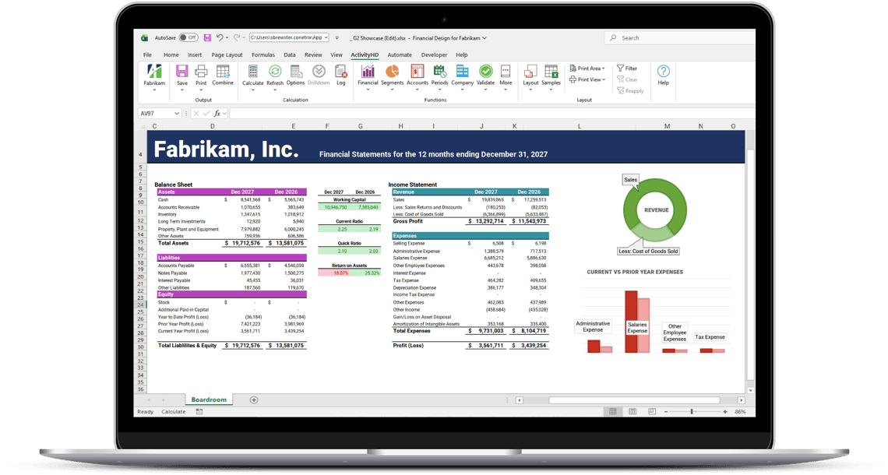Image resolution: width=888 pixels, height=475 pixels.
Task: Select the Segments pie chart icon
Action: tap(392, 72)
